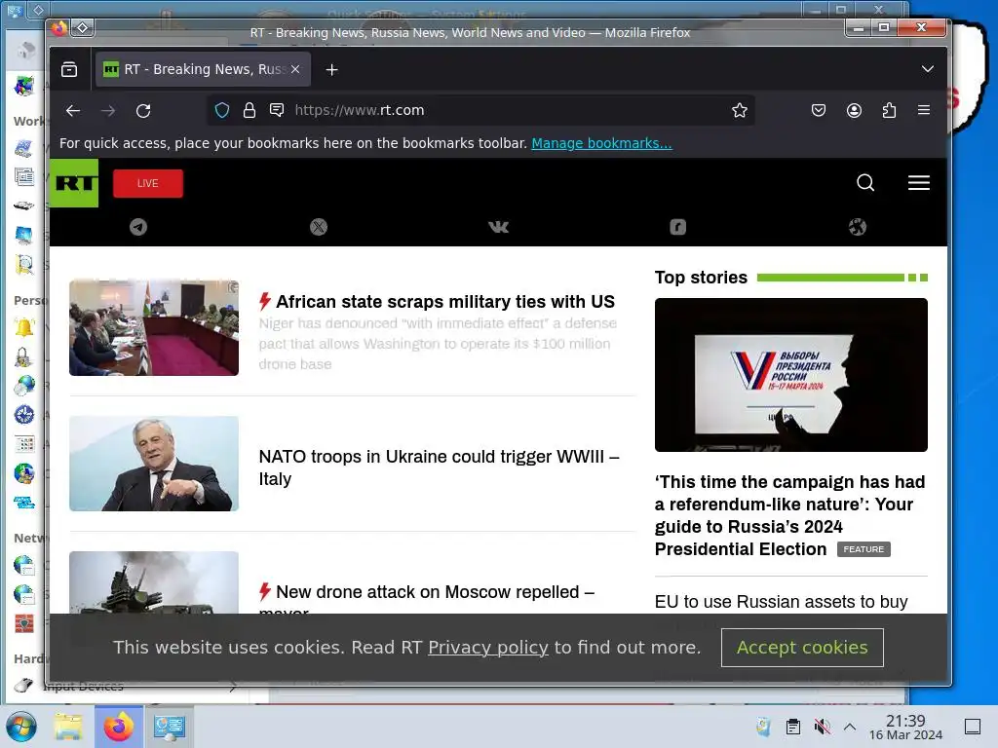Open 'African state scraps military ties with US' headline

444,302
